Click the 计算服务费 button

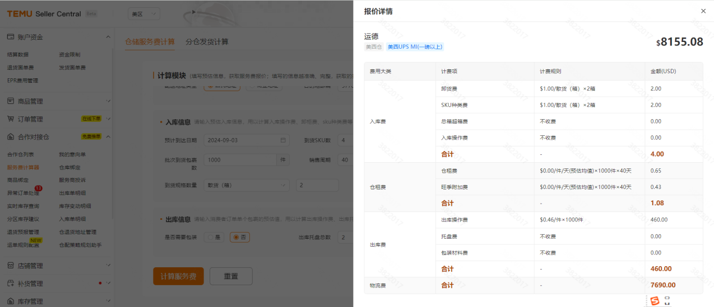[x=178, y=276]
